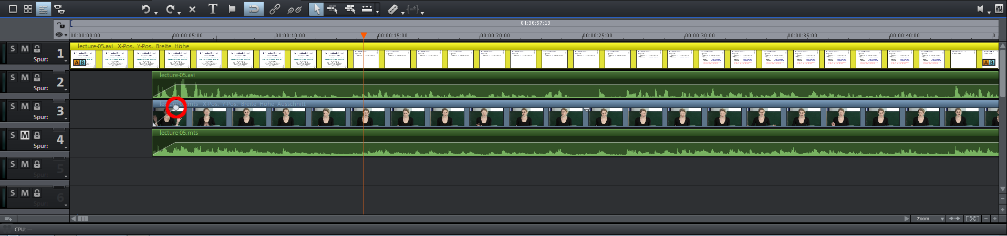Click the playhead marker on the ruler

click(x=364, y=35)
